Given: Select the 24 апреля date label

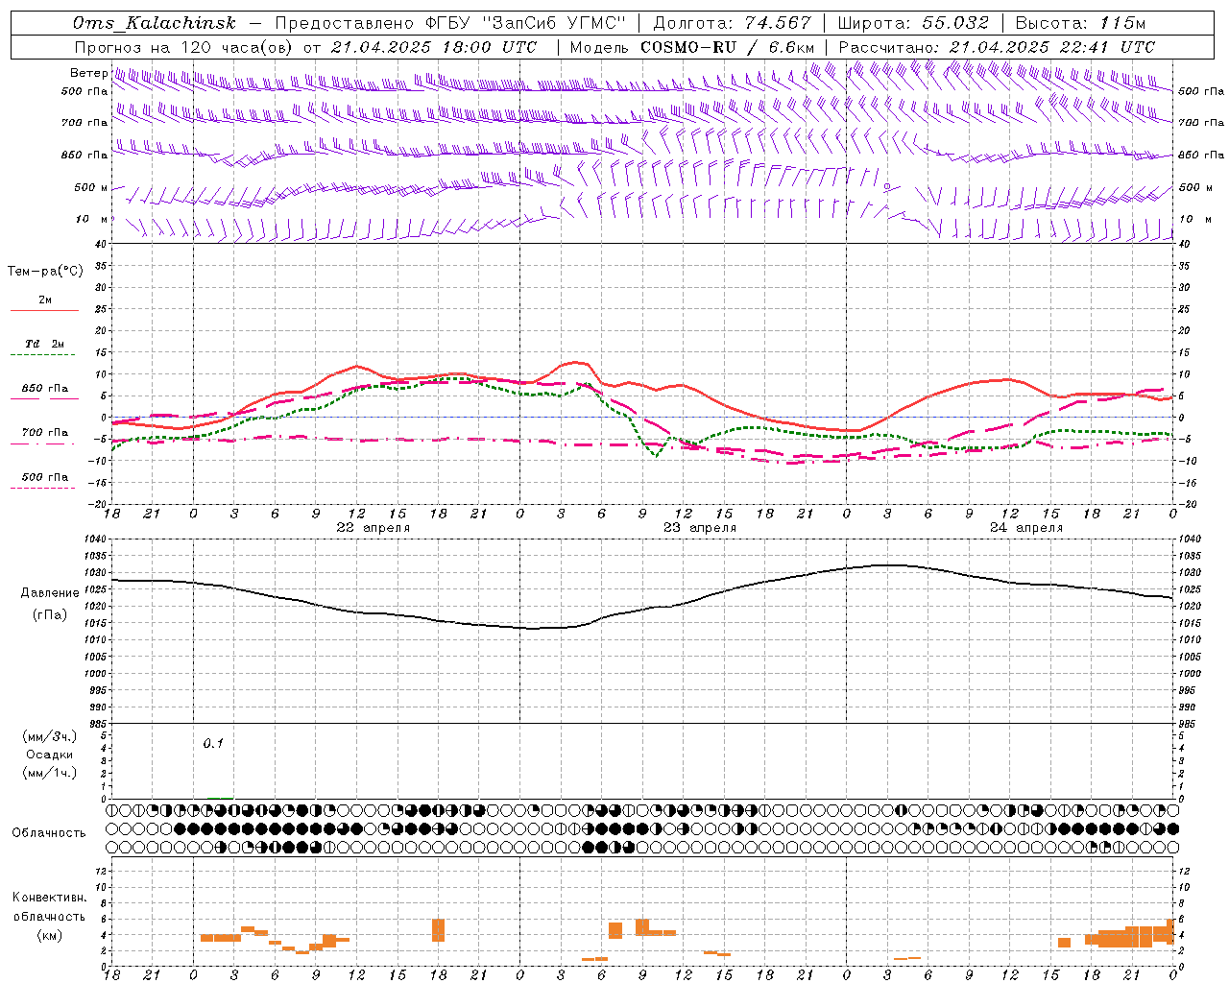Looking at the screenshot, I should coord(1026,528).
